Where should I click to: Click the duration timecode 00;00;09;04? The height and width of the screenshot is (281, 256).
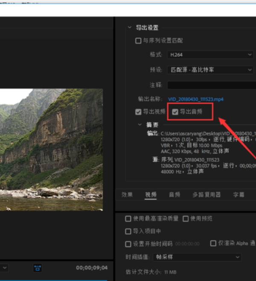[x=92, y=268]
